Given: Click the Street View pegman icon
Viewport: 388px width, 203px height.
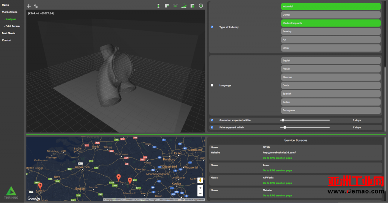Looking at the screenshot, I should pos(200,180).
